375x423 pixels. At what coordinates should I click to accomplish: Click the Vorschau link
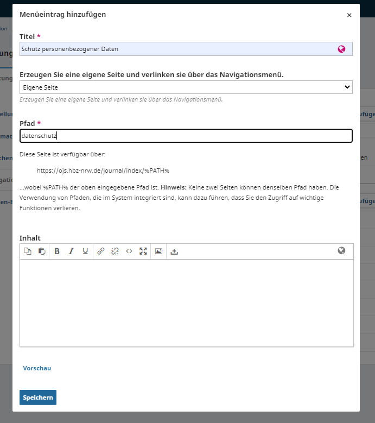[37, 368]
